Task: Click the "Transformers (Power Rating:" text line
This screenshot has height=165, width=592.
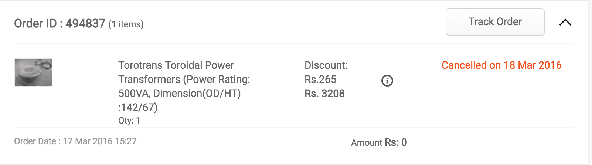Action: coord(184,80)
